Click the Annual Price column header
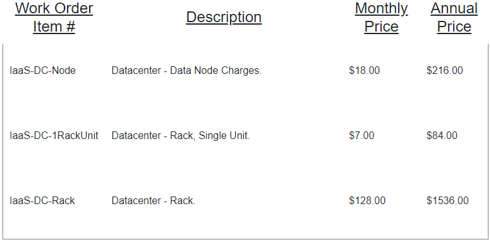The width and height of the screenshot is (491, 242). coord(454,18)
